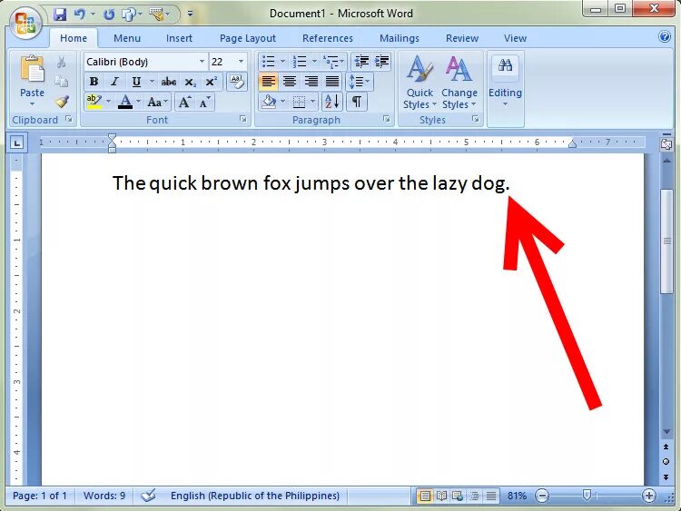Click Page: 1 of 1 status

point(40,496)
